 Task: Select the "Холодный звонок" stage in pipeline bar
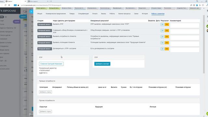tap(54, 8)
